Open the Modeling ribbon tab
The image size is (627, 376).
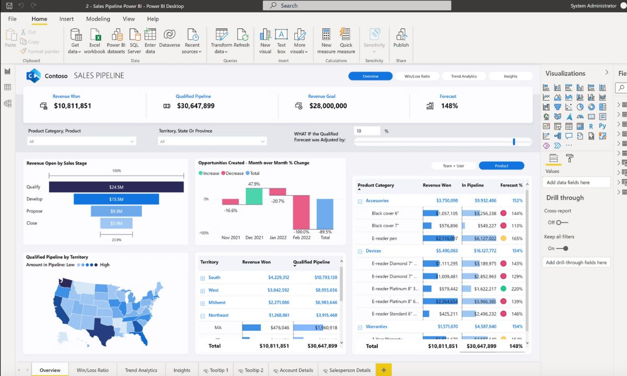coord(98,19)
